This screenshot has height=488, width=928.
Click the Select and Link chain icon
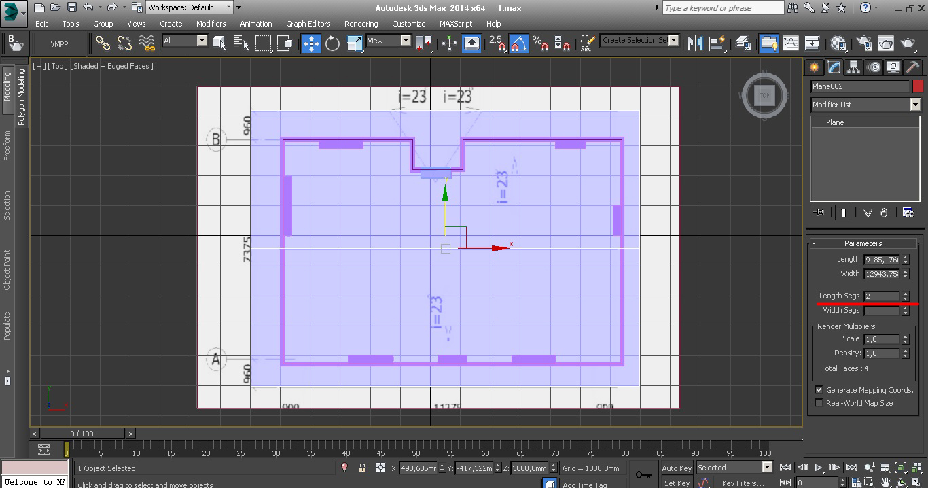(103, 43)
